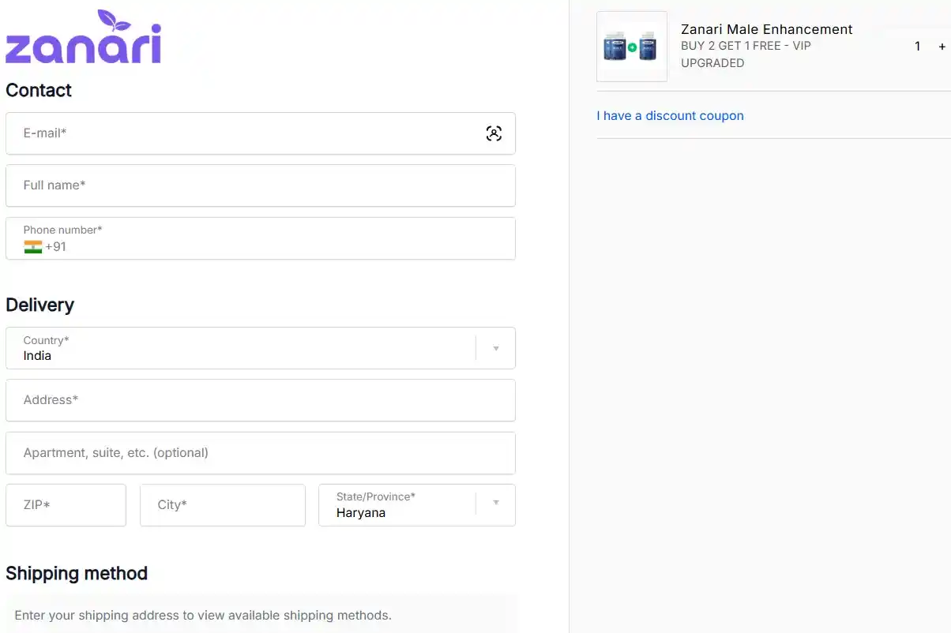Click the Zanari Male Enhancement product thumbnail
The height and width of the screenshot is (633, 951).
click(631, 46)
